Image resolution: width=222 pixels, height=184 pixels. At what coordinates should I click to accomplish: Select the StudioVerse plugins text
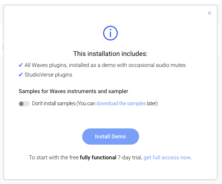point(48,75)
